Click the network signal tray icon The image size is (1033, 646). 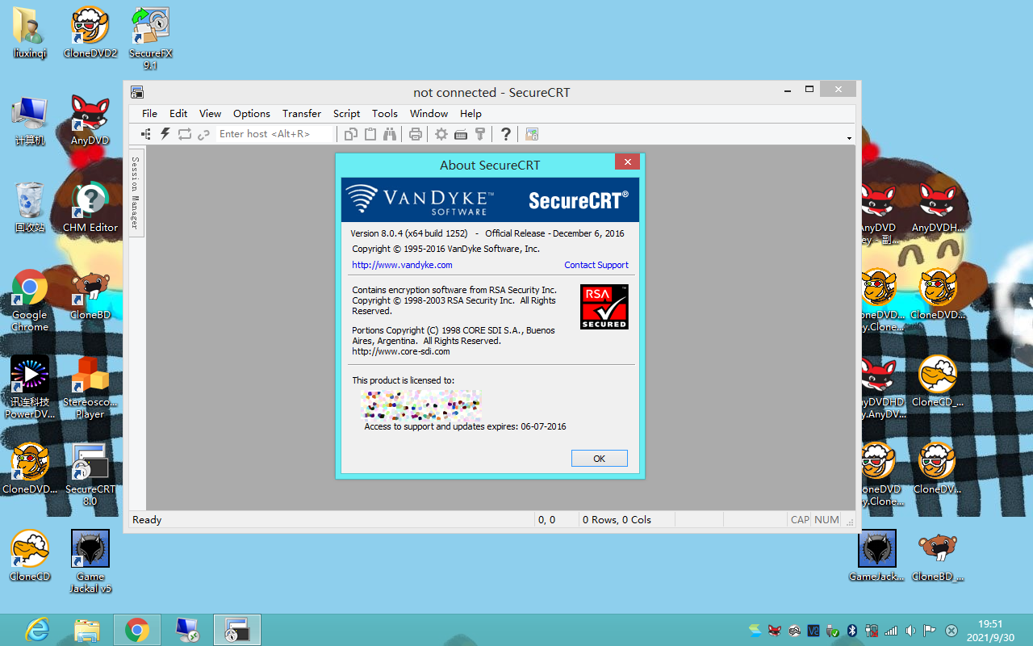click(x=891, y=631)
